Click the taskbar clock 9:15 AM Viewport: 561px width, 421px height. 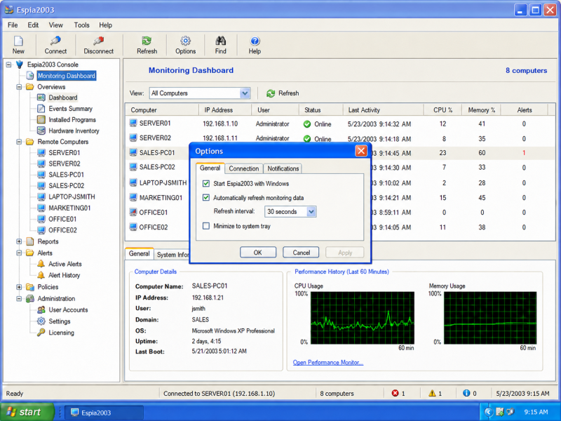[536, 412]
